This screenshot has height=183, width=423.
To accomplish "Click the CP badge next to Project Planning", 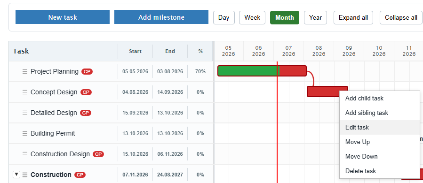I will [87, 72].
